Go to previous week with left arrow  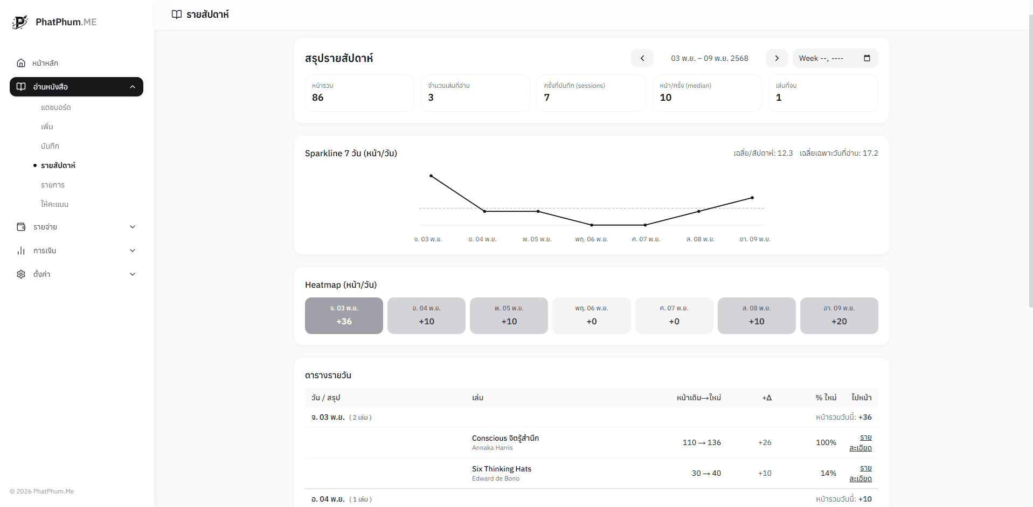coord(642,58)
